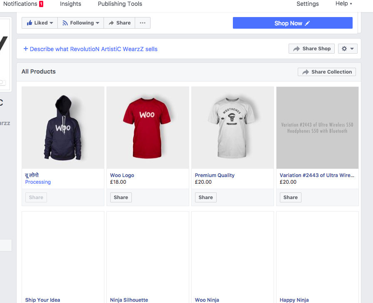Viewport: 373px width, 303px height.
Task: Click the red notification badge
Action: click(41, 4)
